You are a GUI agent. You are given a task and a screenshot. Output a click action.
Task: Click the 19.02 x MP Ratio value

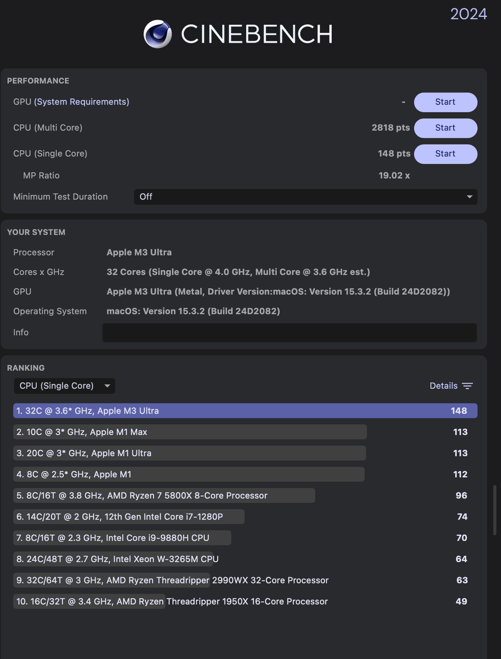[x=394, y=175]
